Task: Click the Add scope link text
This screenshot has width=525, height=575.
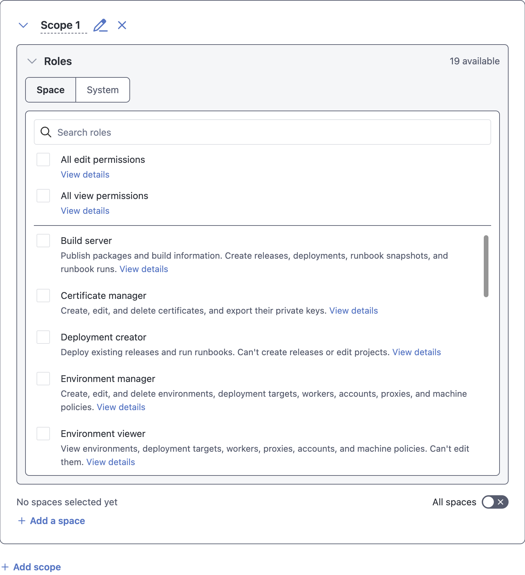Action: coord(37,567)
